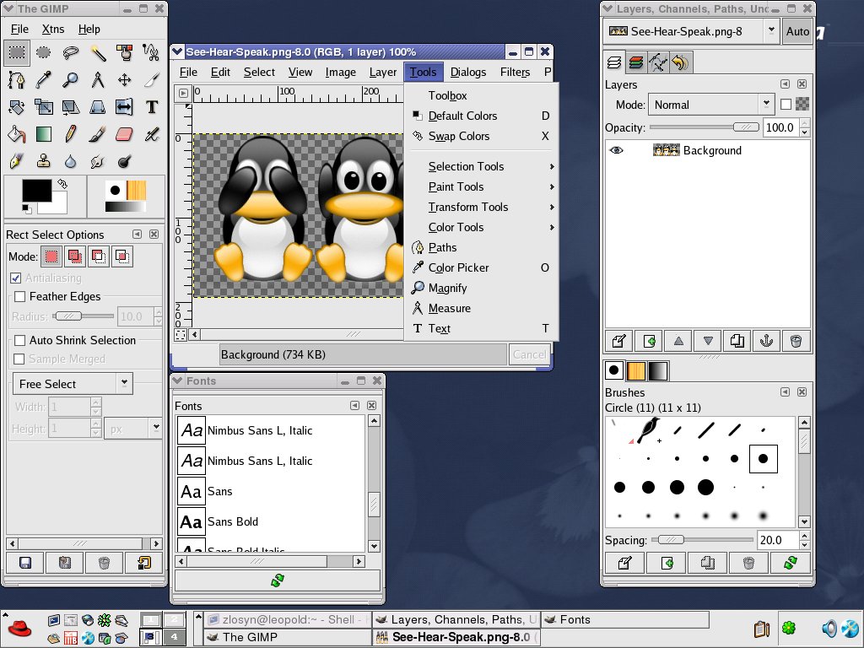
Task: Set selection mode to Replace current selection
Action: coord(51,256)
